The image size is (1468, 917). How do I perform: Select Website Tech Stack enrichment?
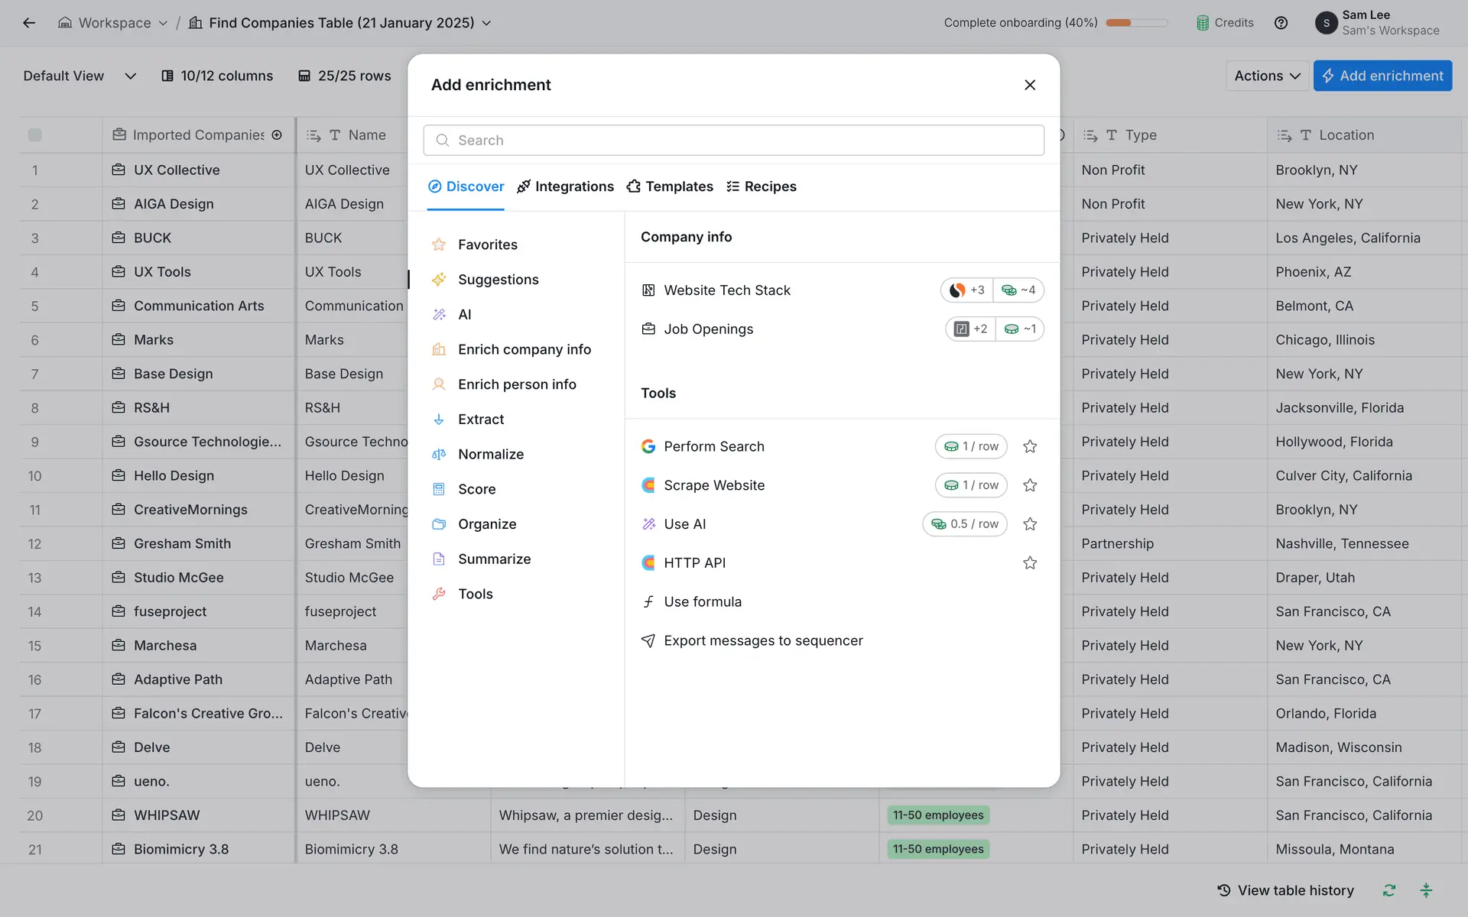(727, 290)
